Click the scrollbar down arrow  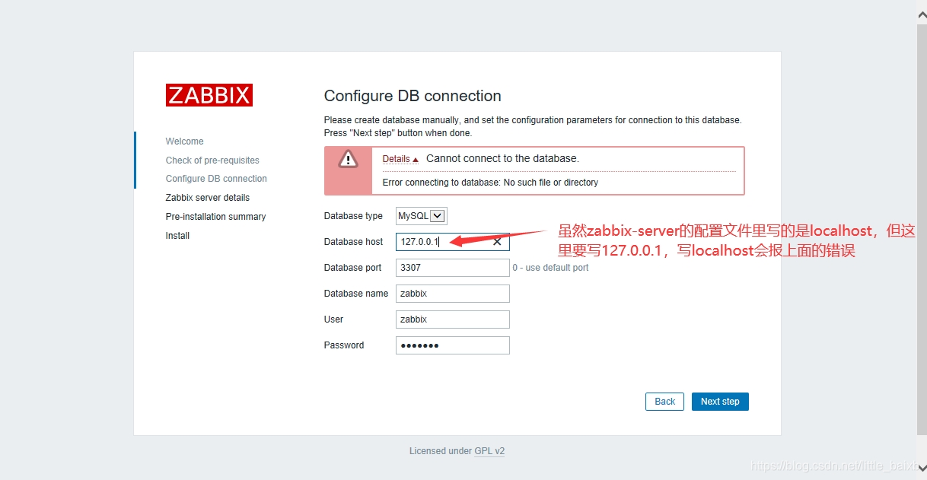tap(922, 469)
